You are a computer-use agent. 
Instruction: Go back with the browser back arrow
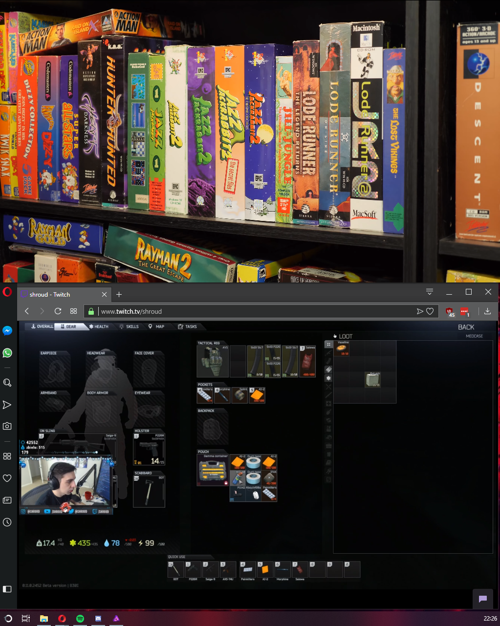[27, 311]
